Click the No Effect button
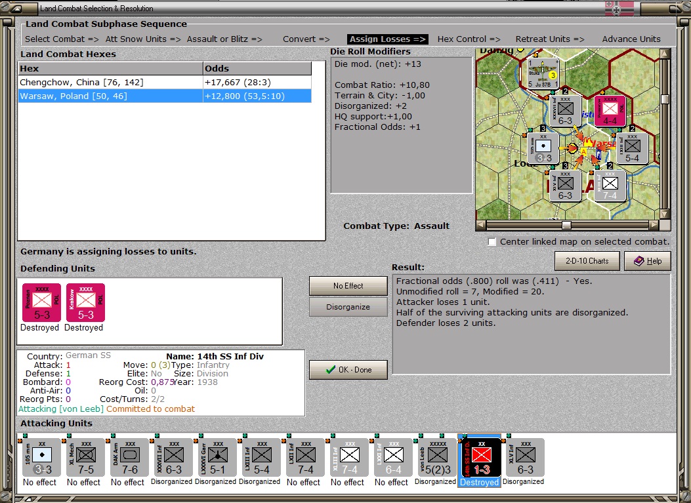The height and width of the screenshot is (503, 691). [348, 286]
